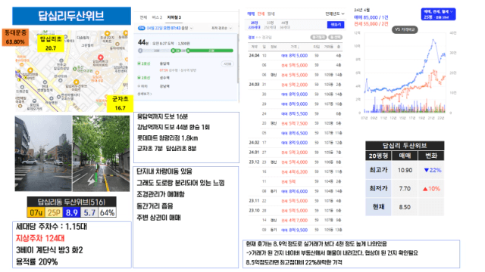This screenshot has height=272, width=485.
Task: Click the red 지상주차 124대 text
Action: 40,238
